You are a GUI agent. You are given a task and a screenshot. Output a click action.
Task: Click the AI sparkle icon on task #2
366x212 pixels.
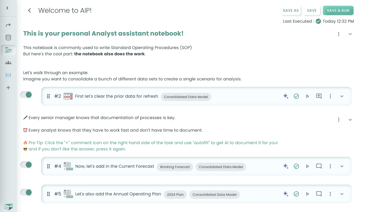pos(286,96)
